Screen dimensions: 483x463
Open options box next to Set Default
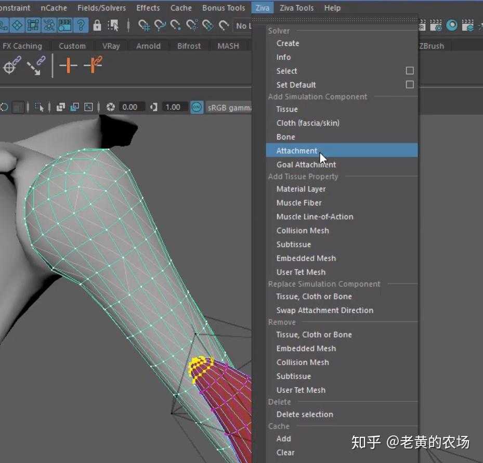point(410,84)
